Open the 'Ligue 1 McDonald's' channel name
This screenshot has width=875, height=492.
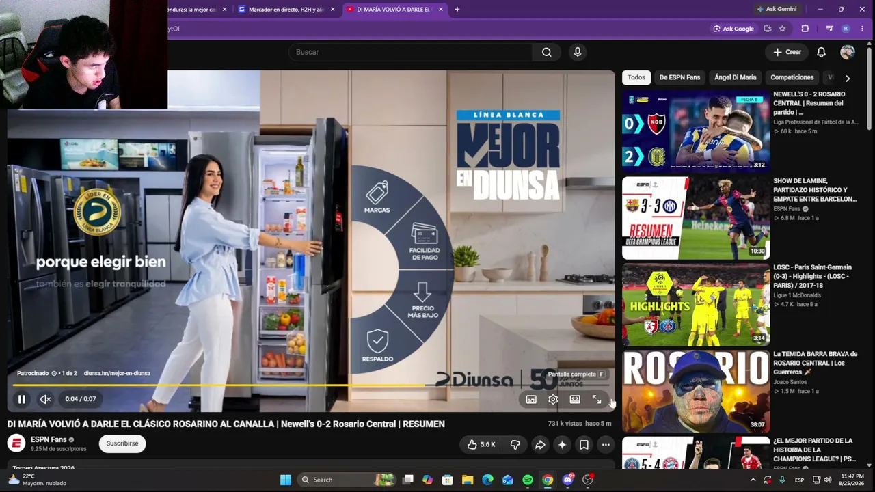(797, 295)
